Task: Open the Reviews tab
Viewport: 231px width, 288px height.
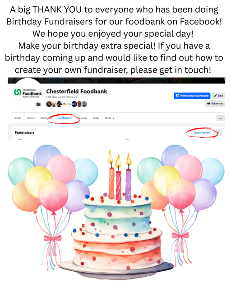Action: coord(82,118)
